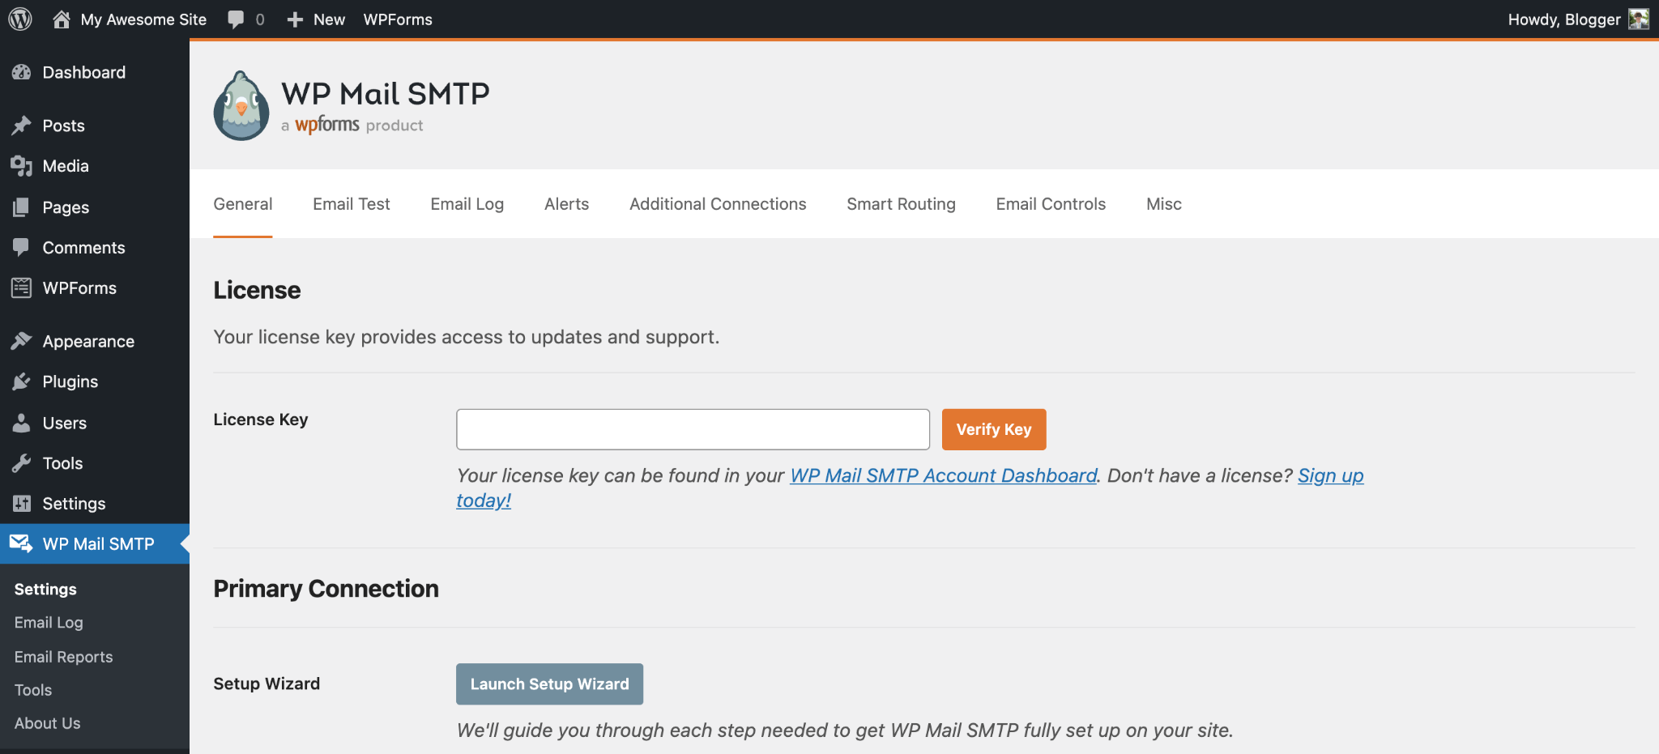Click the Posts pushpin icon
This screenshot has width=1659, height=754.
(22, 126)
